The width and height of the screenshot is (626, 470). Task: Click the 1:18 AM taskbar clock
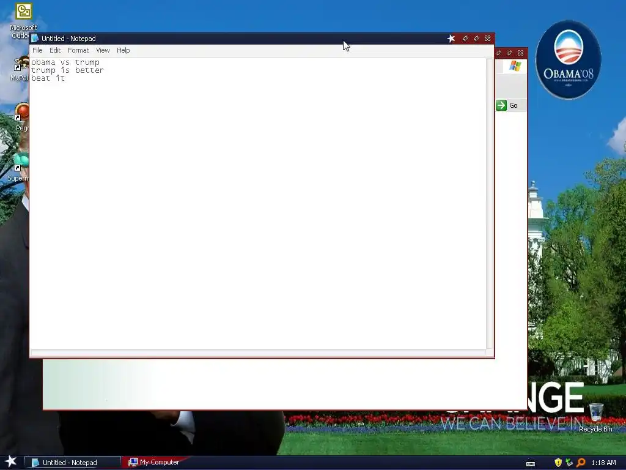click(x=603, y=463)
